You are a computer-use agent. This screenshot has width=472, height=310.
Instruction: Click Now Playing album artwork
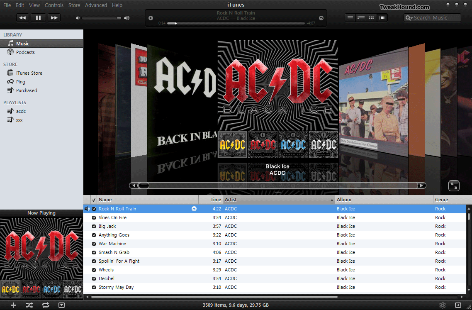(x=41, y=258)
